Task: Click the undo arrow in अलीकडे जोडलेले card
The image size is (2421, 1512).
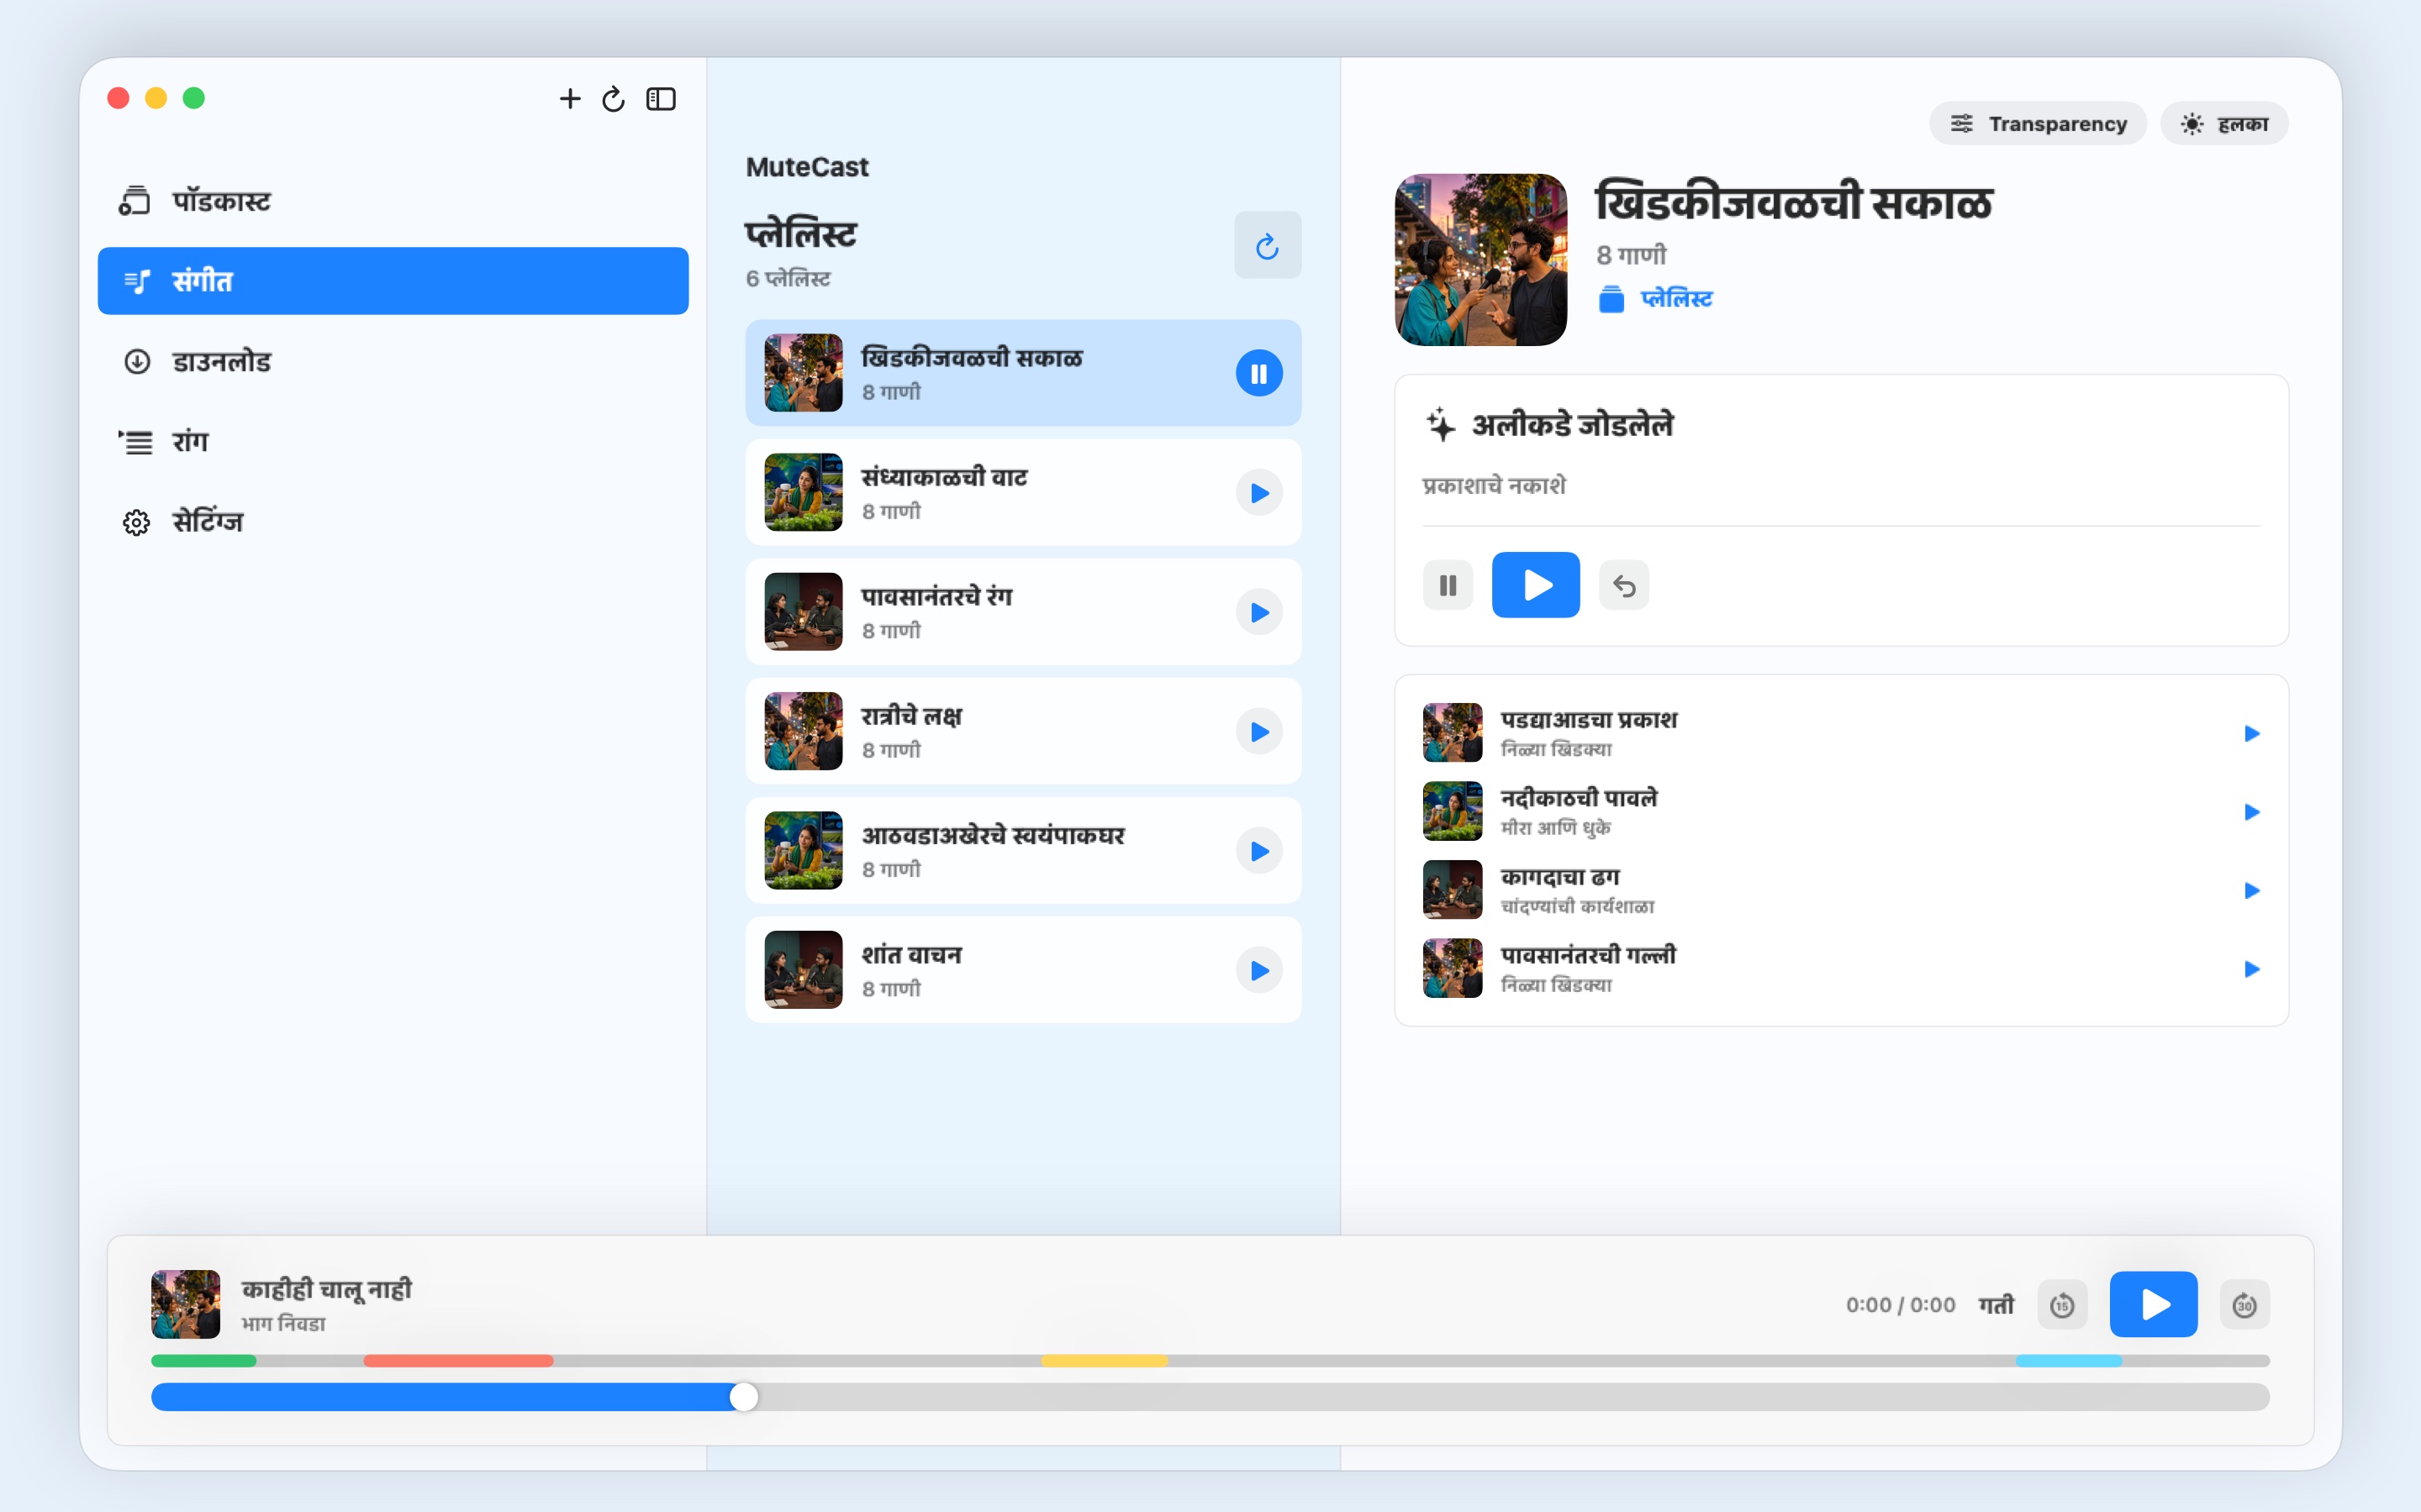Action: [x=1624, y=585]
